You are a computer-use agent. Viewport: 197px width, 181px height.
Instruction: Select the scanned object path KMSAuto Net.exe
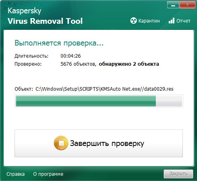(105, 89)
